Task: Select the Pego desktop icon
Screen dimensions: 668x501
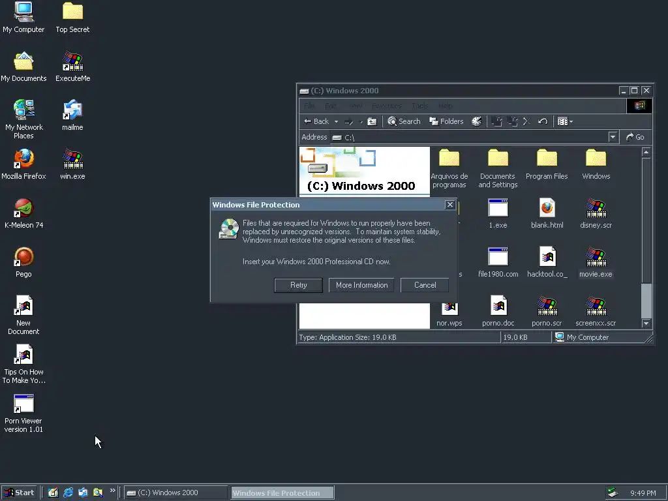Action: (x=23, y=262)
